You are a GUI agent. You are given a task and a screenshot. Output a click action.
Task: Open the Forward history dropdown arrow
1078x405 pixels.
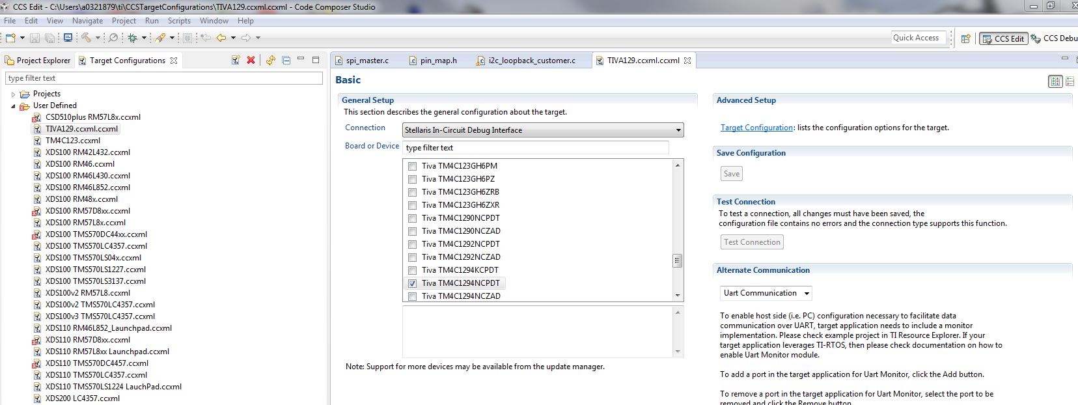(x=258, y=38)
